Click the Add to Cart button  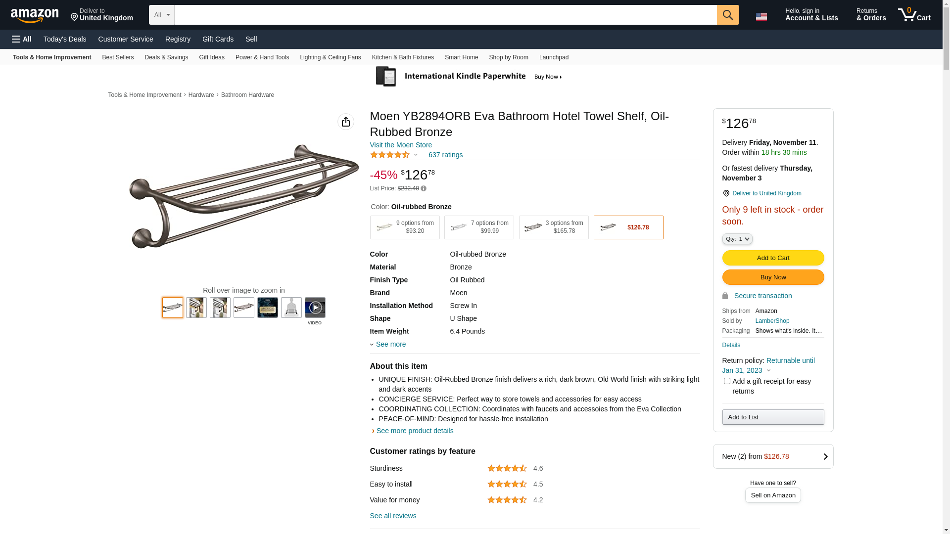pos(773,258)
